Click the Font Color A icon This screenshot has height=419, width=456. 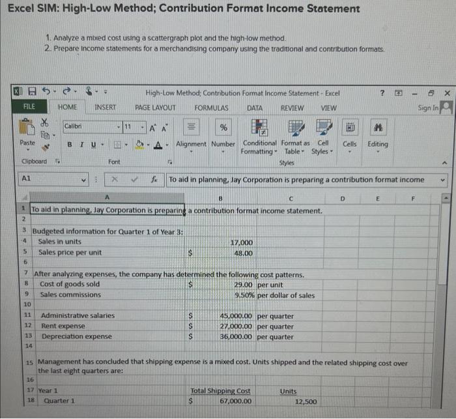pyautogui.click(x=158, y=145)
